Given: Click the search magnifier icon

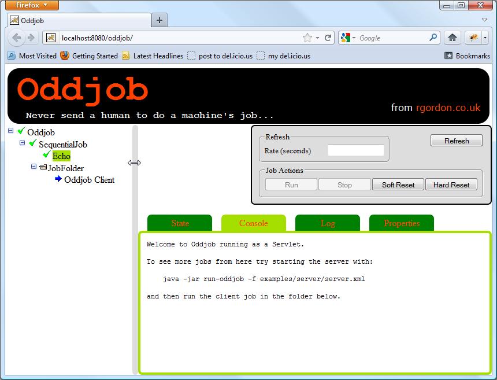Looking at the screenshot, I should click(x=433, y=38).
